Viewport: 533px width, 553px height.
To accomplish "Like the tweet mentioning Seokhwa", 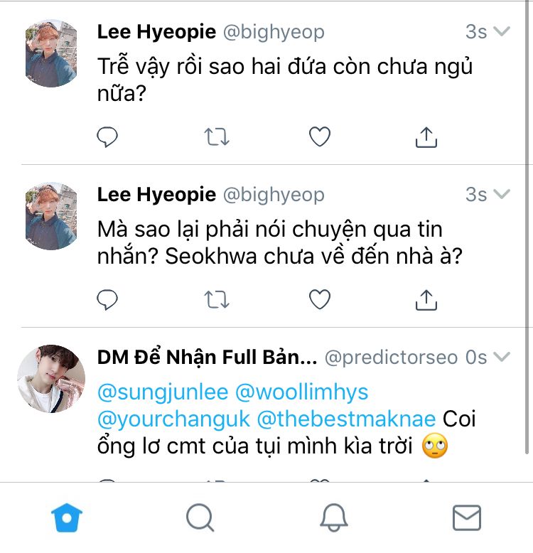I will [x=320, y=300].
